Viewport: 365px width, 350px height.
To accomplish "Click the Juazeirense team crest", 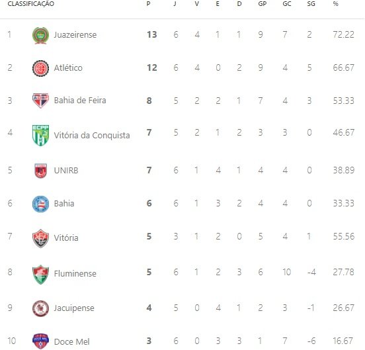I will point(40,35).
